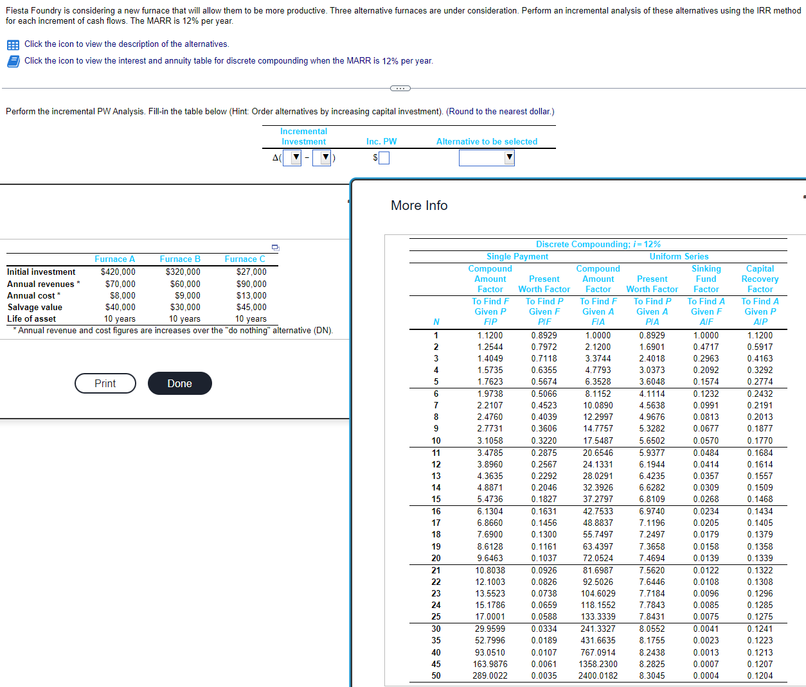Click the Capital Recovery Factor column header
This screenshot has height=687, width=806.
click(760, 279)
